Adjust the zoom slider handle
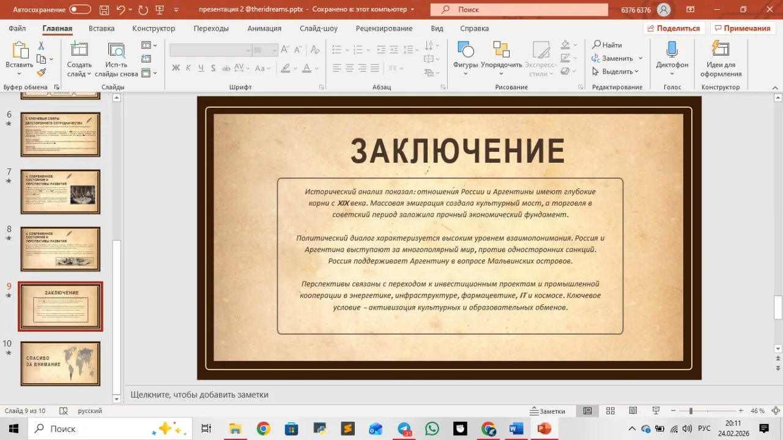Image resolution: width=783 pixels, height=440 pixels. pyautogui.click(x=691, y=411)
